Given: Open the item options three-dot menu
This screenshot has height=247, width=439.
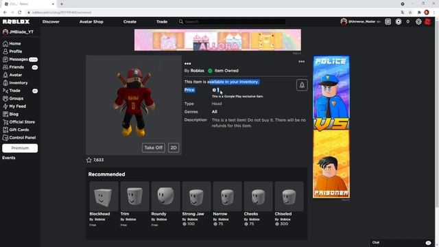Looking at the screenshot, I should click(301, 62).
